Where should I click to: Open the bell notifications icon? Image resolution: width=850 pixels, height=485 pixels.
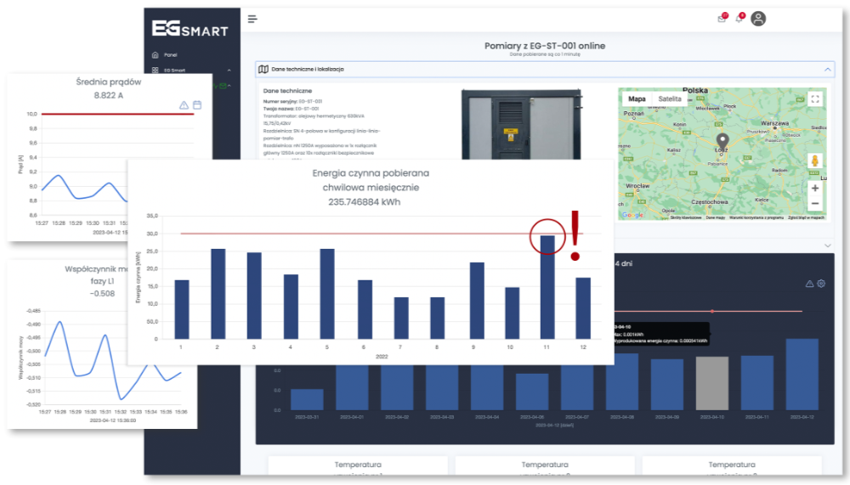[739, 19]
